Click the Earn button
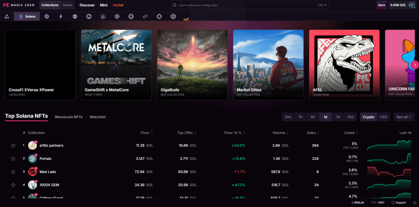 point(382,5)
